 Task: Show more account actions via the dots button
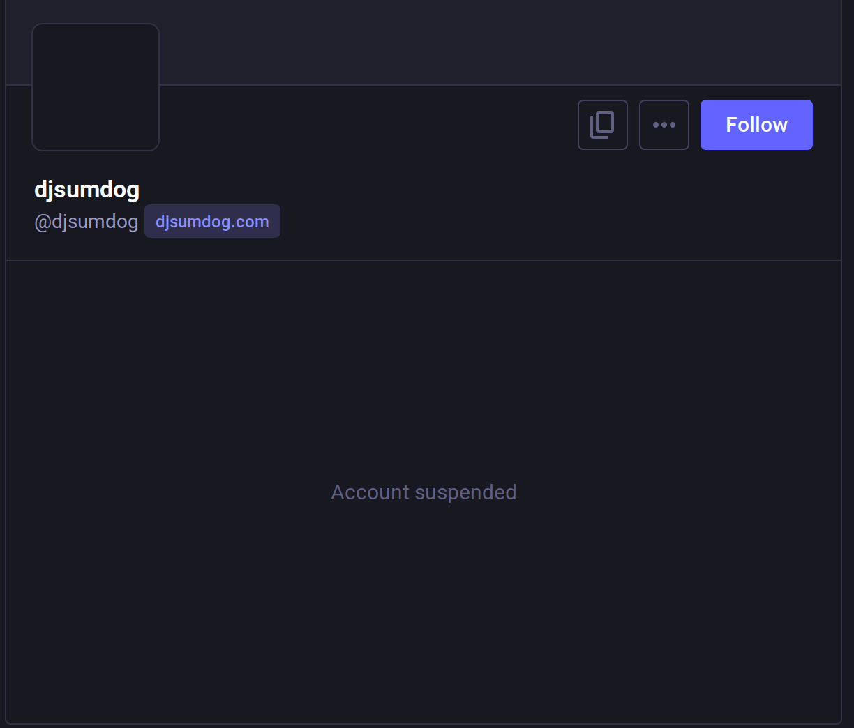pyautogui.click(x=664, y=125)
